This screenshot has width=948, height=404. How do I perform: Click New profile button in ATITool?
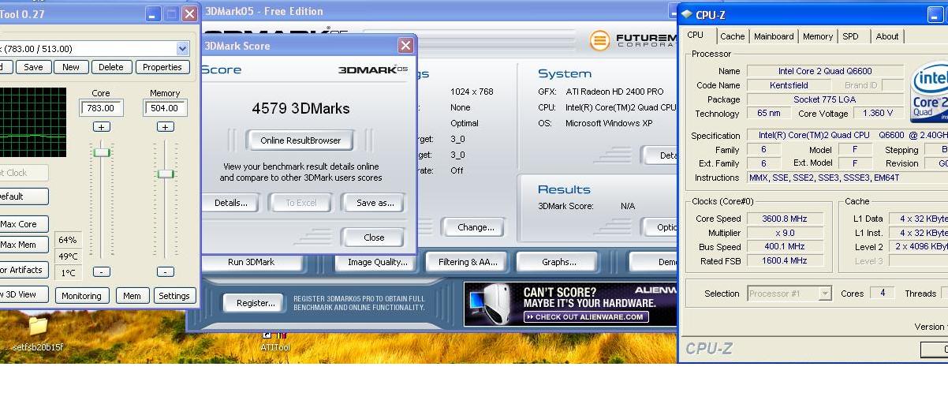click(x=71, y=67)
